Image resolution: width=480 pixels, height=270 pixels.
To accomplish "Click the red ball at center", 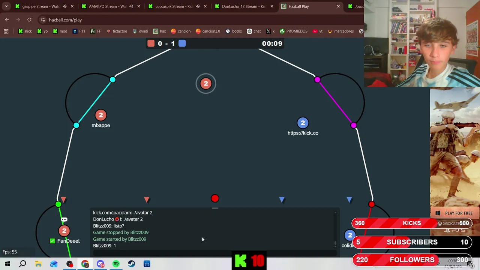I will tap(214, 198).
